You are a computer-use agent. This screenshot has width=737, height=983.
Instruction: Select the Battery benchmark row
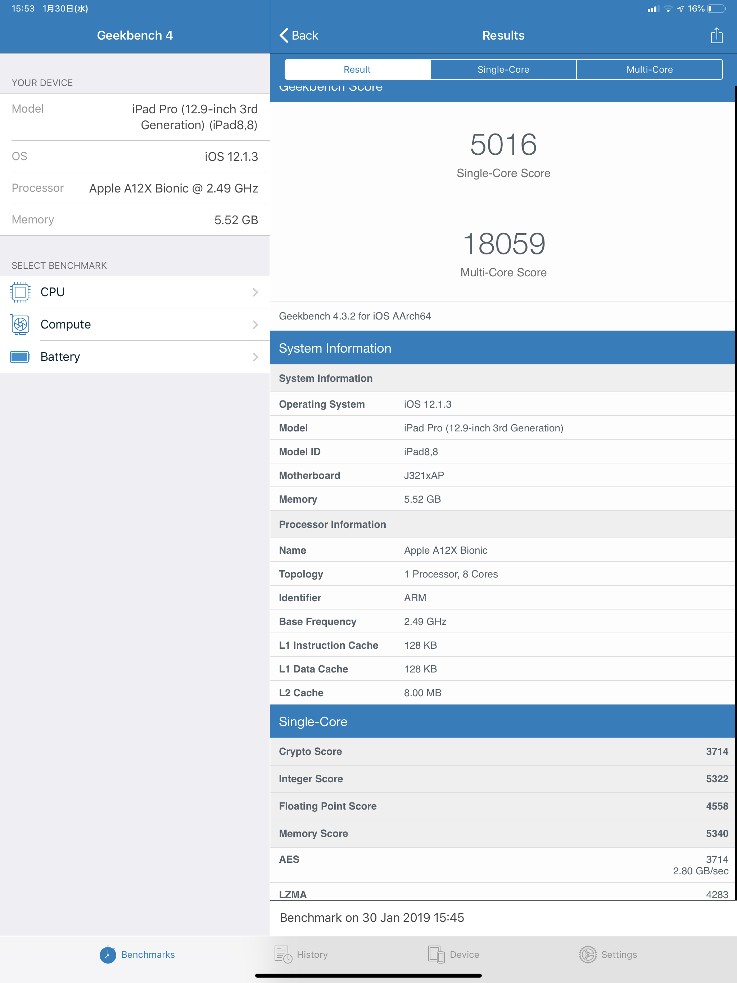pyautogui.click(x=135, y=357)
